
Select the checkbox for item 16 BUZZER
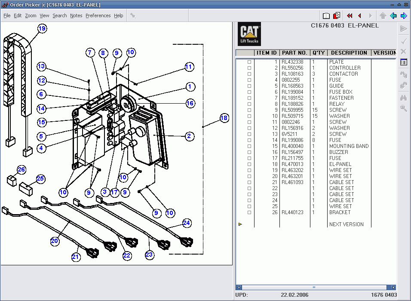pyautogui.click(x=249, y=152)
